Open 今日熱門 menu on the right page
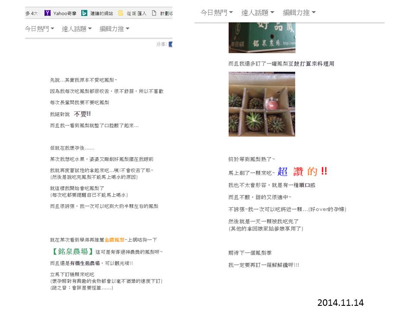The height and width of the screenshot is (311, 415). 217,13
